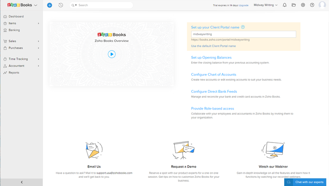Image resolution: width=329 pixels, height=186 pixels.
Task: Open user profile avatar
Action: point(322,5)
